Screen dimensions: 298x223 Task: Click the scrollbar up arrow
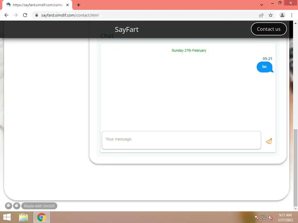point(295,23)
